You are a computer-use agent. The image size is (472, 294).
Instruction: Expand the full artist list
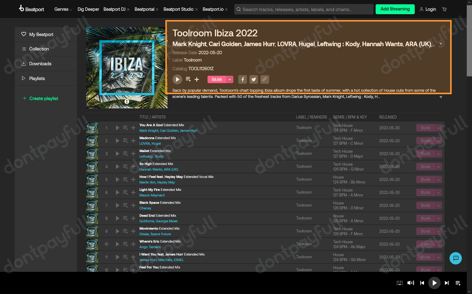point(441,44)
